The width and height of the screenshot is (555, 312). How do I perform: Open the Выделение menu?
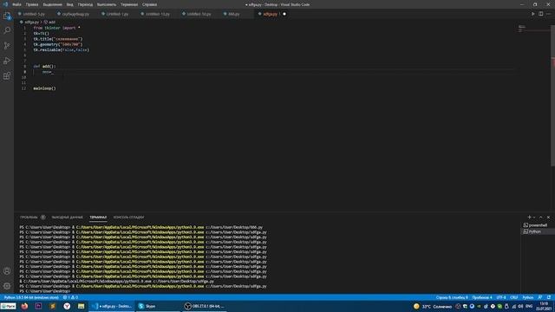coord(52,4)
